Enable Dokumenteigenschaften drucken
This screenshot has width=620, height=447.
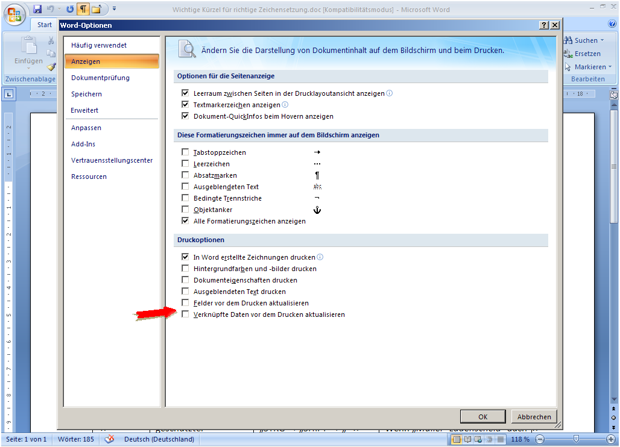click(185, 280)
